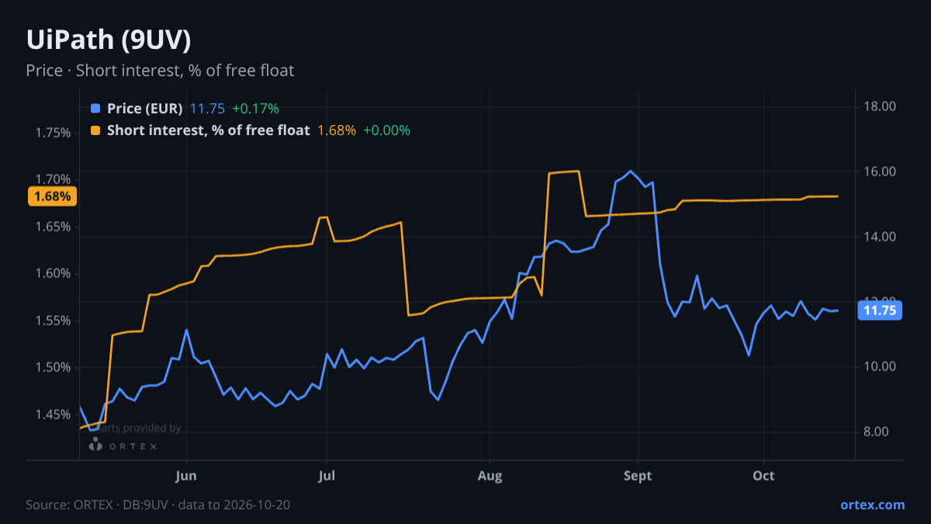Screen dimensions: 931x524
Task: Click the 14.00 right axis label
Action: click(x=880, y=237)
